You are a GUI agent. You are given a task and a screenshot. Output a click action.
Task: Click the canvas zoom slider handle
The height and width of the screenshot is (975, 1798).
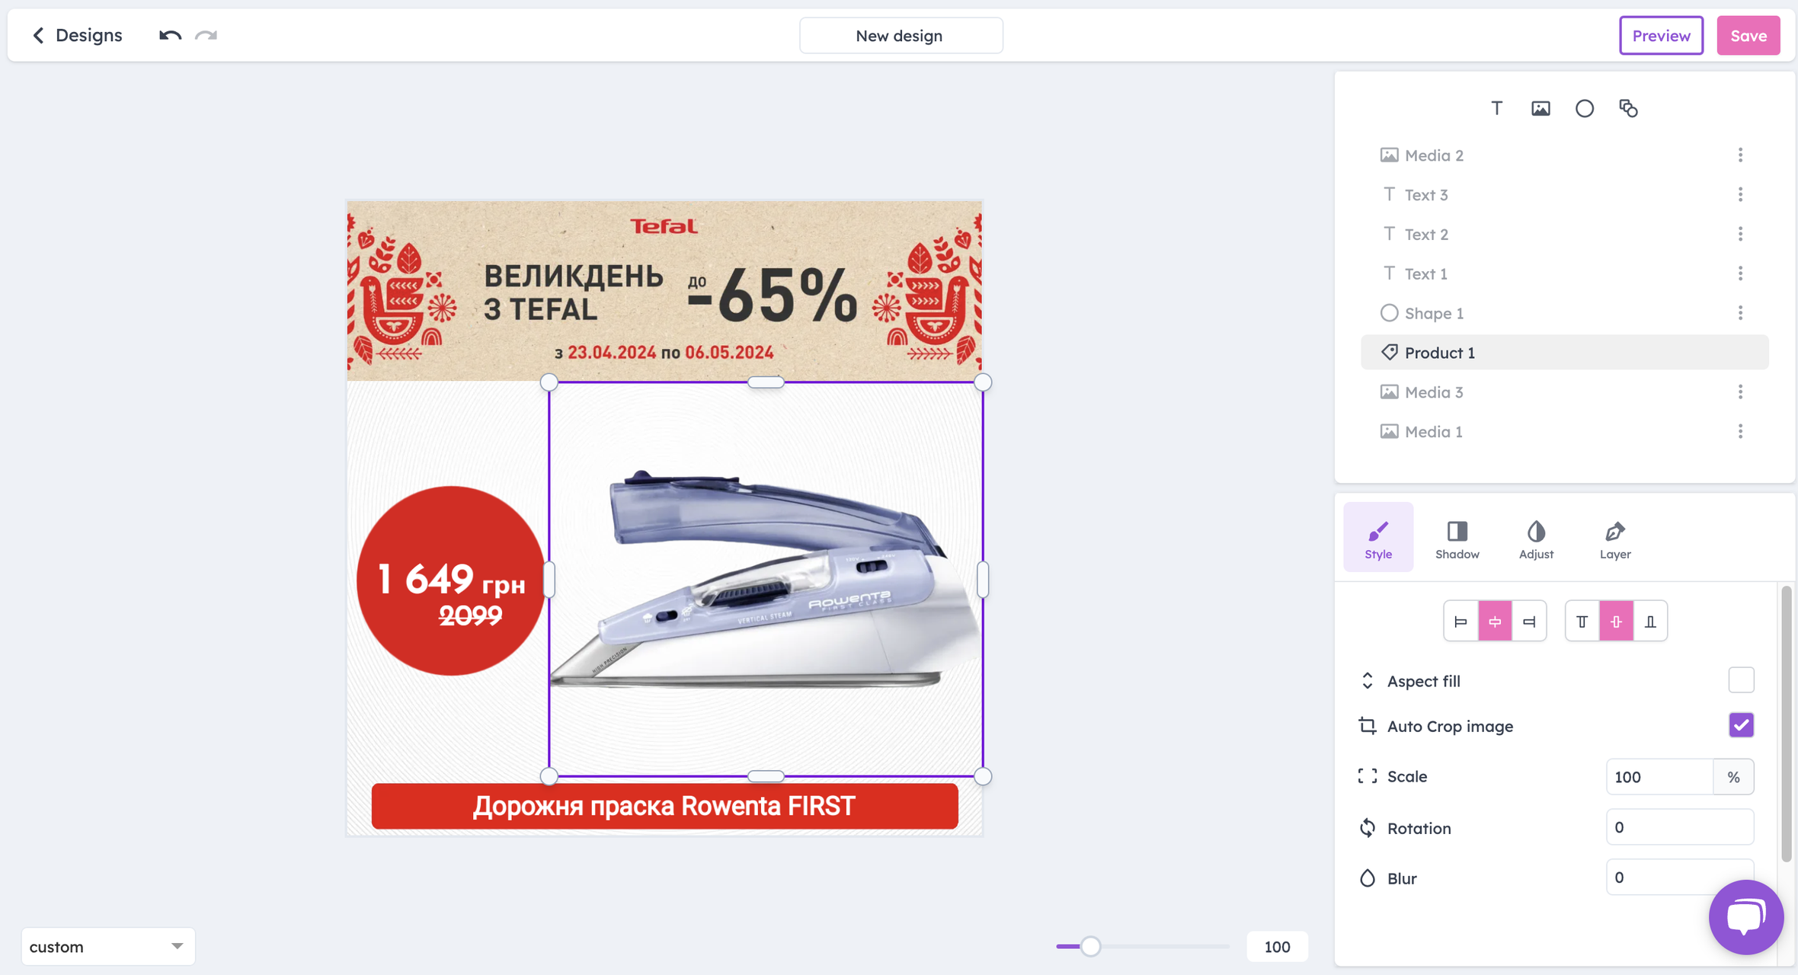(x=1090, y=946)
